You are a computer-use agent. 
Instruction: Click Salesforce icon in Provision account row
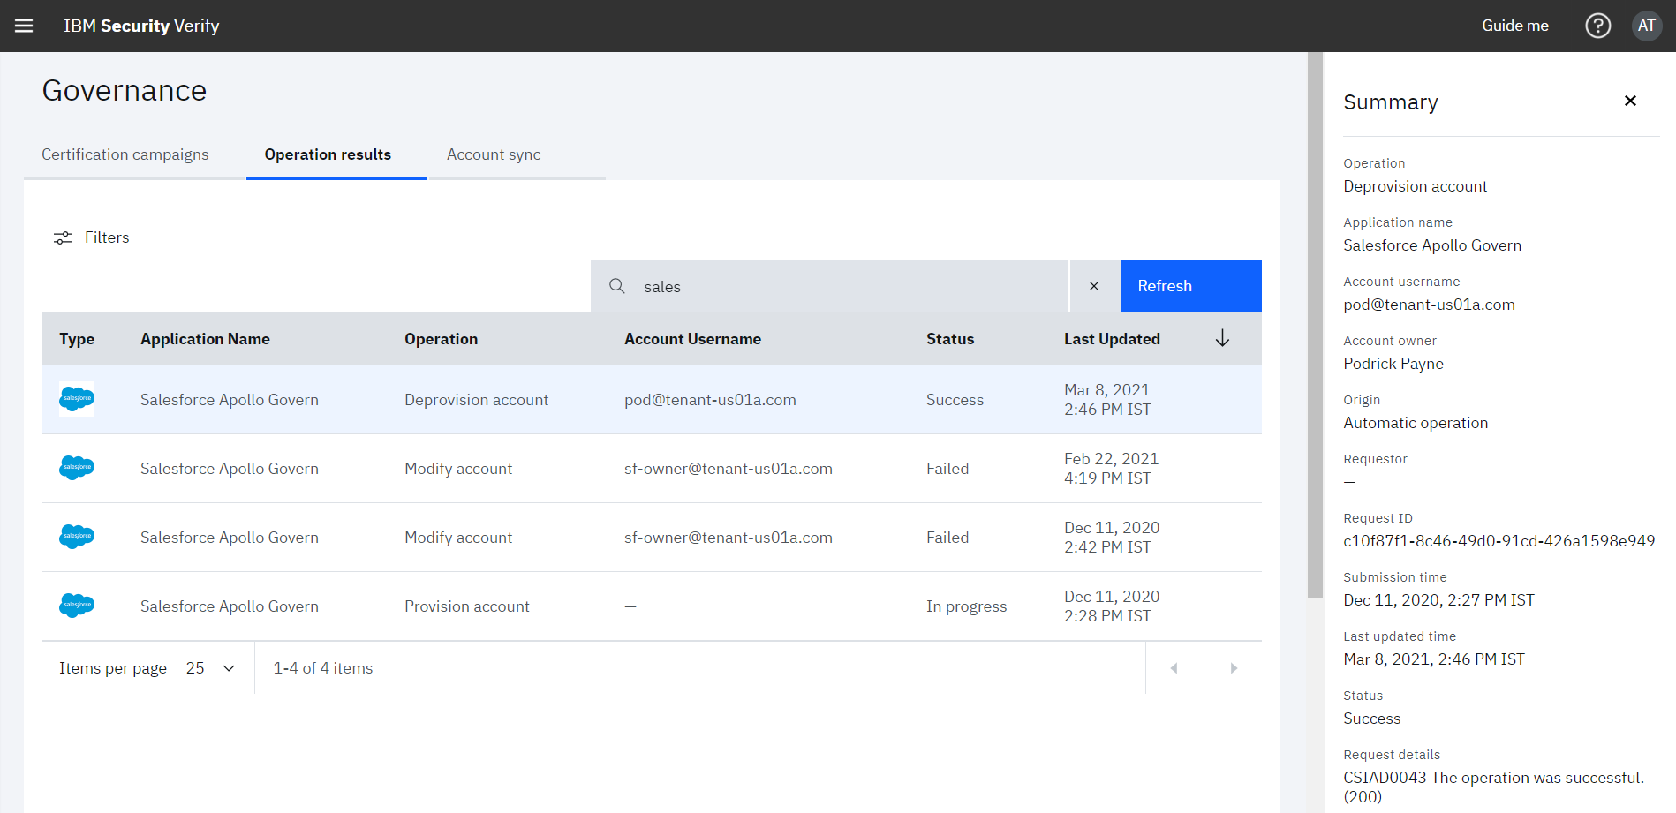77,606
